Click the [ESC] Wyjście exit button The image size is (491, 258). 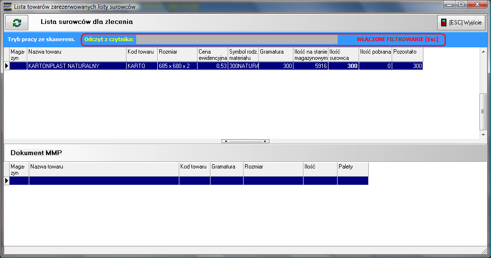pos(461,22)
